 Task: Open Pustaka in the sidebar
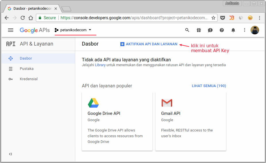[38, 69]
